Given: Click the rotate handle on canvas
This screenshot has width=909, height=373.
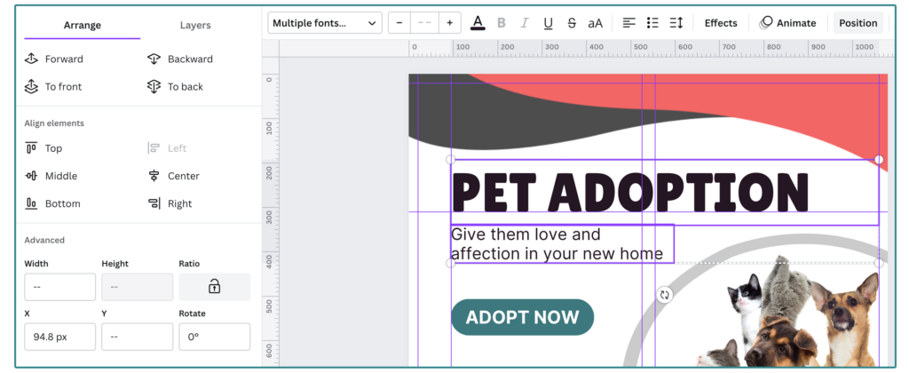Looking at the screenshot, I should coord(665,294).
